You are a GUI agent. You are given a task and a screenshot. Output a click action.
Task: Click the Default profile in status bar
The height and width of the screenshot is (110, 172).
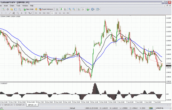pyautogui.click(x=72, y=108)
